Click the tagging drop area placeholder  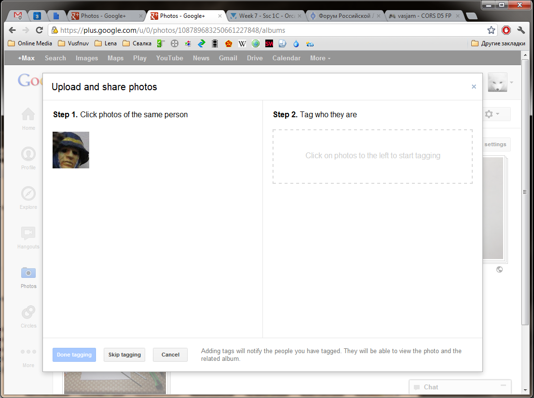tap(372, 156)
